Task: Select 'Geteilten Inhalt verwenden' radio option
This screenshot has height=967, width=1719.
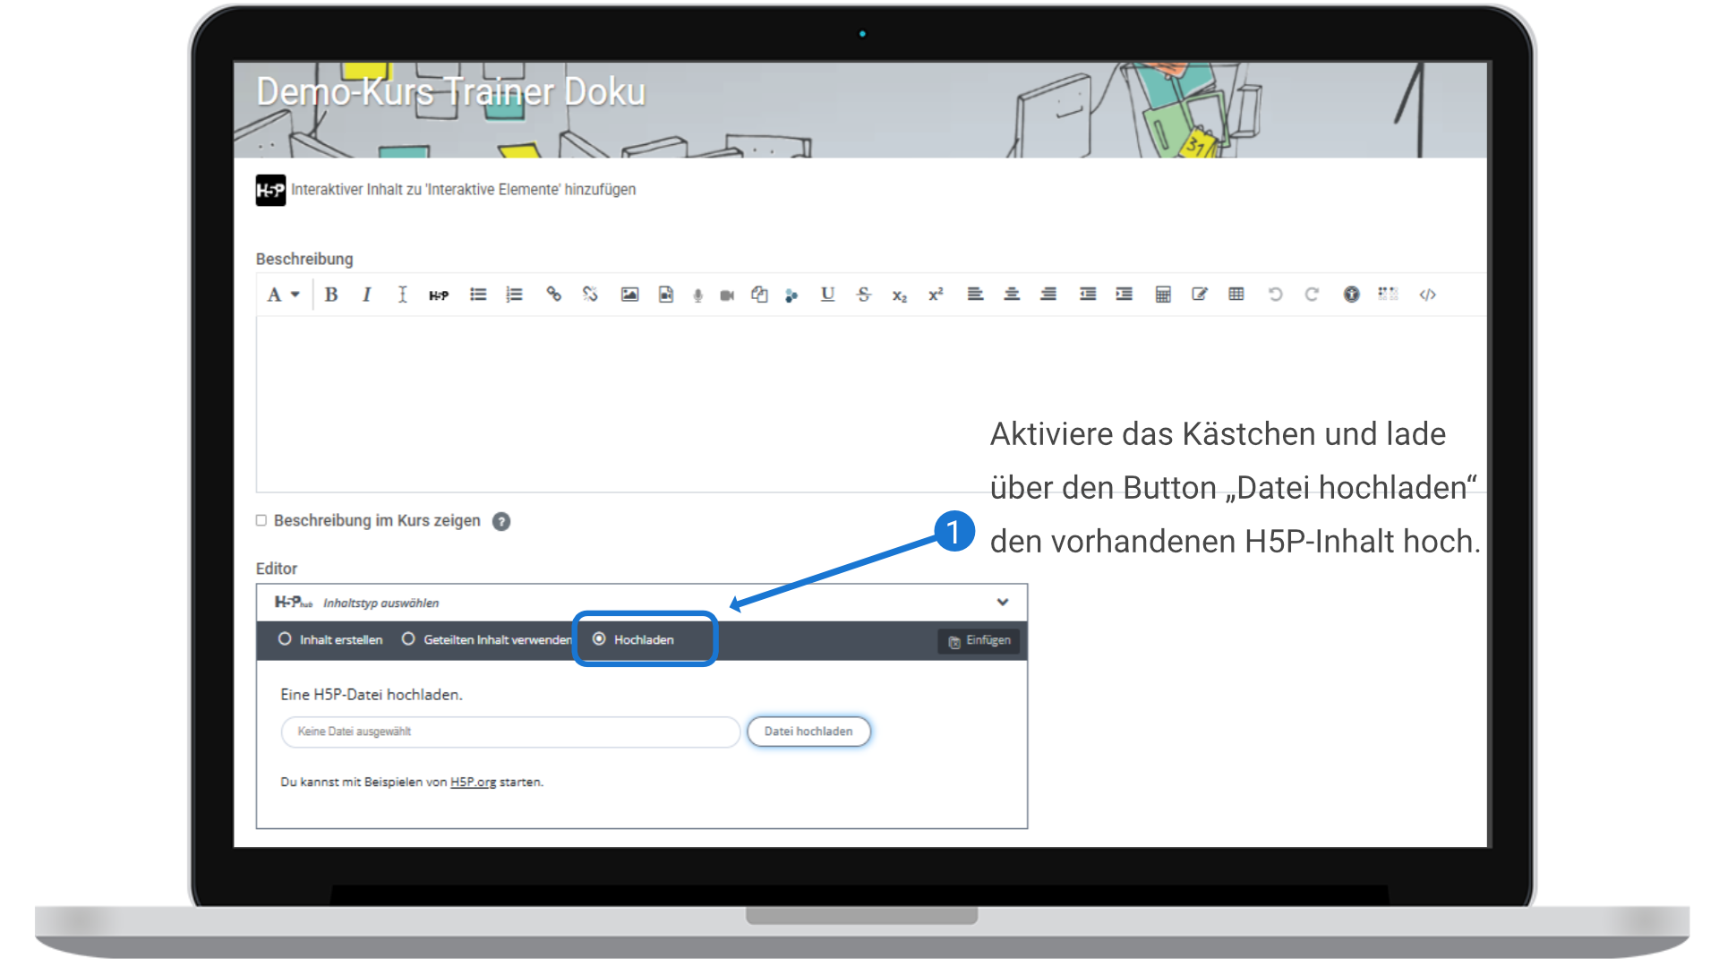Action: click(408, 639)
